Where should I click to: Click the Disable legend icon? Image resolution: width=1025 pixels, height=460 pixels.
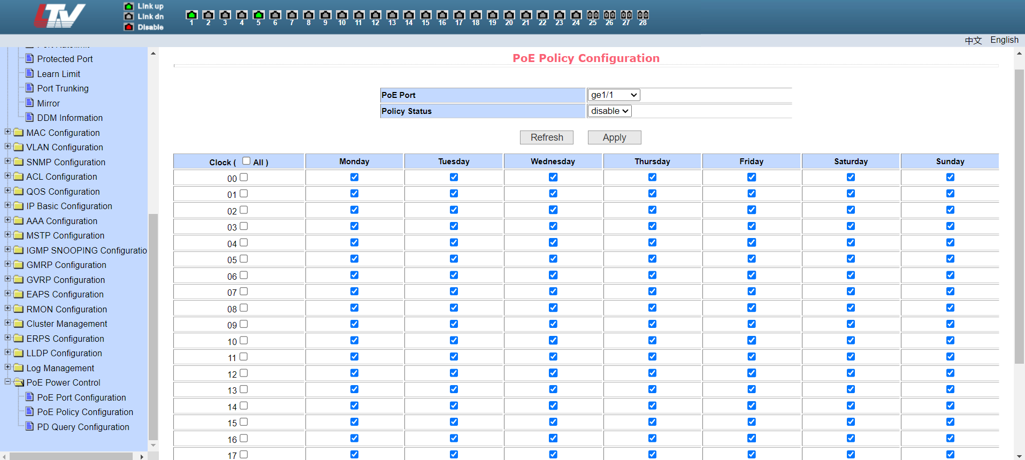(x=129, y=27)
